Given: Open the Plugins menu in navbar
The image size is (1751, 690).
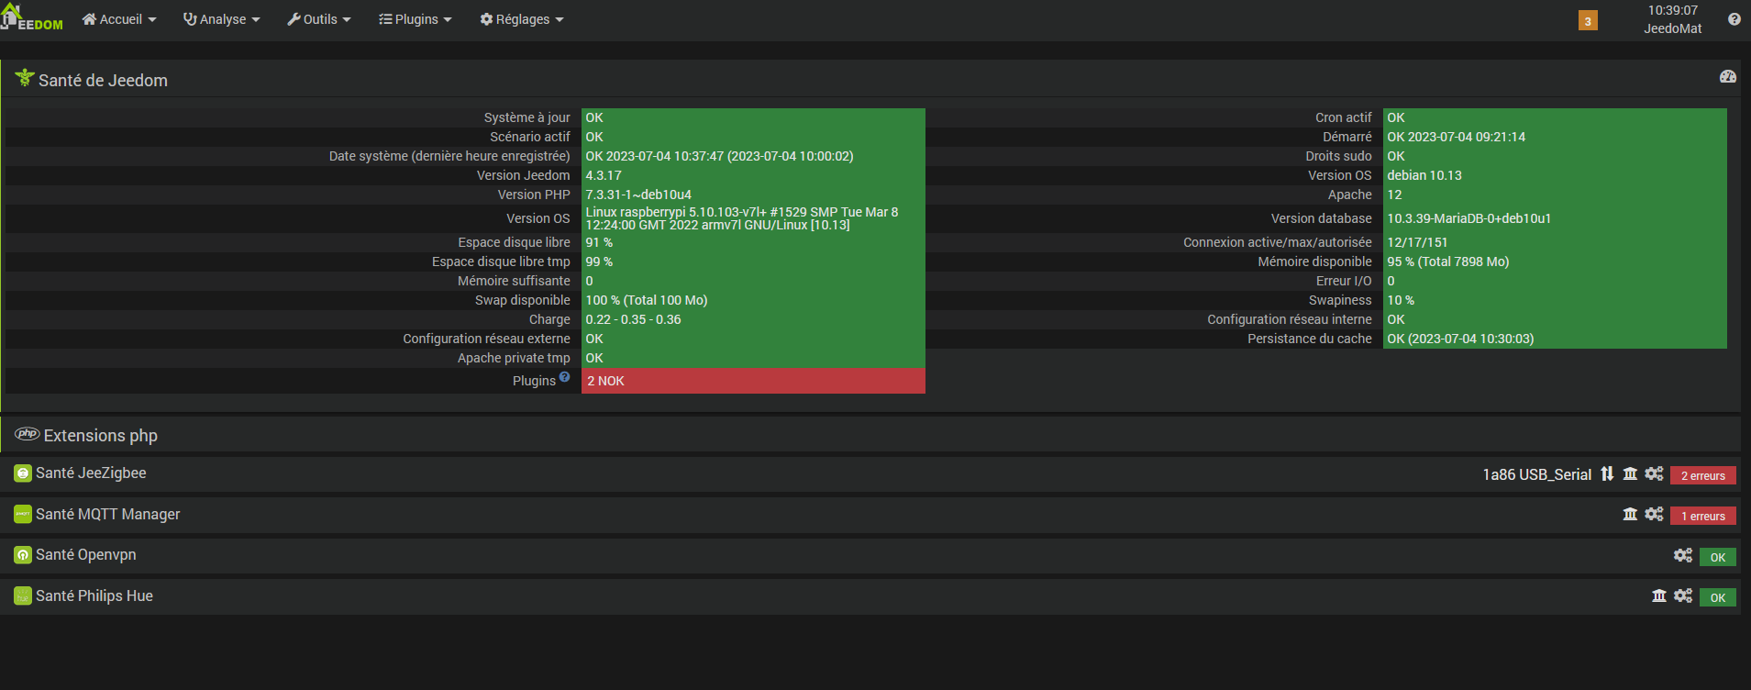Looking at the screenshot, I should pos(416,19).
